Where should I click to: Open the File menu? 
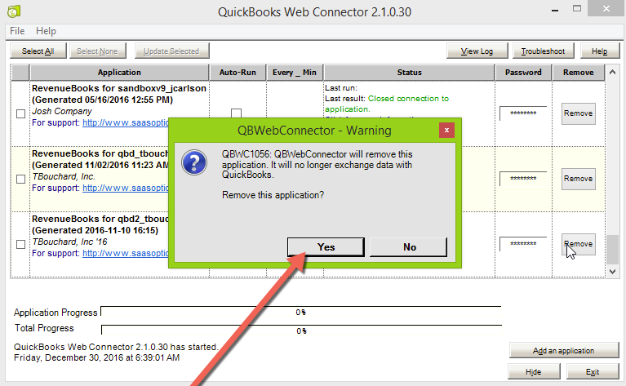tap(17, 31)
